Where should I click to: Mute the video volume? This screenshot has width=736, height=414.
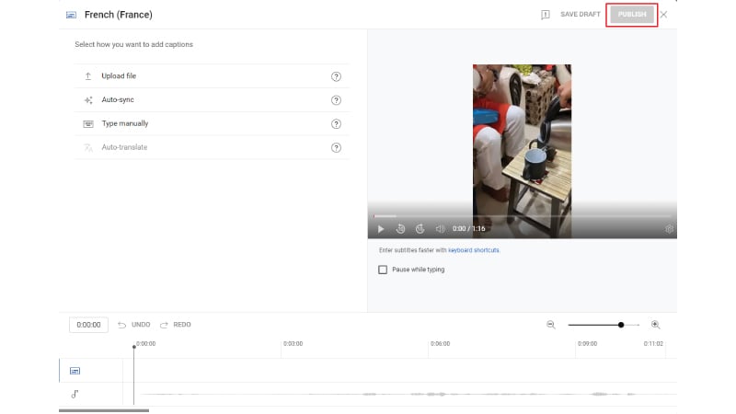tap(440, 228)
